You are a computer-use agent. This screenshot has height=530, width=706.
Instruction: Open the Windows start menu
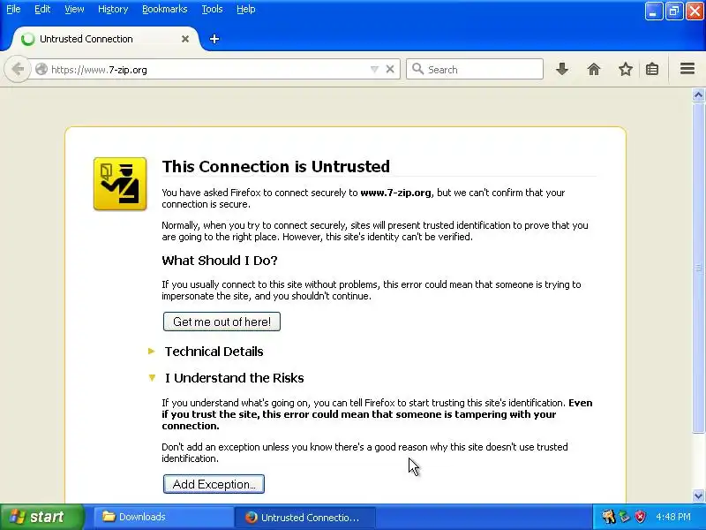(41, 517)
